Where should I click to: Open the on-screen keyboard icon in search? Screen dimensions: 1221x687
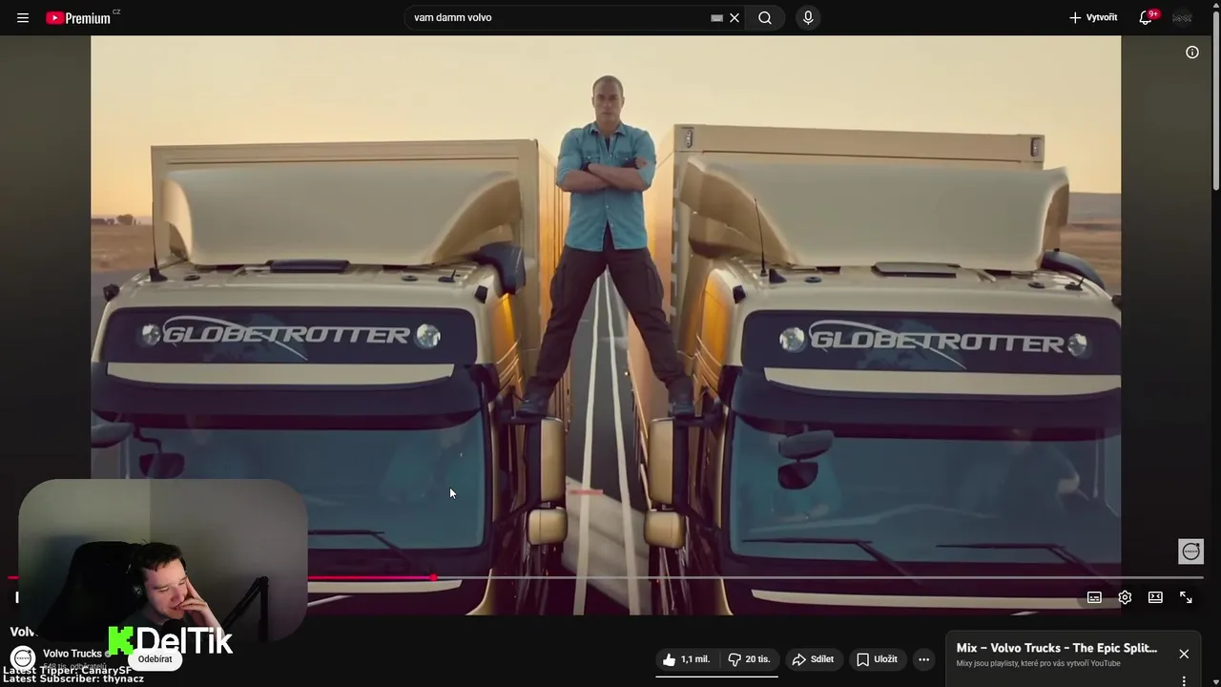pyautogui.click(x=716, y=18)
